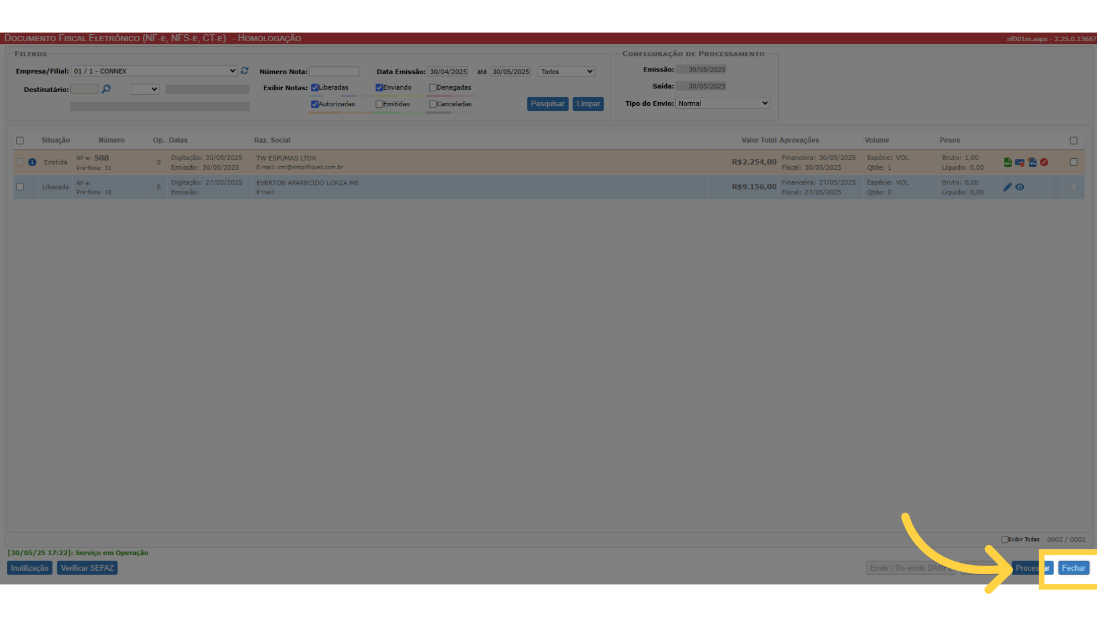Click the xml@simplifiqueii.com.br email text
The height and width of the screenshot is (617, 1097).
(x=310, y=167)
